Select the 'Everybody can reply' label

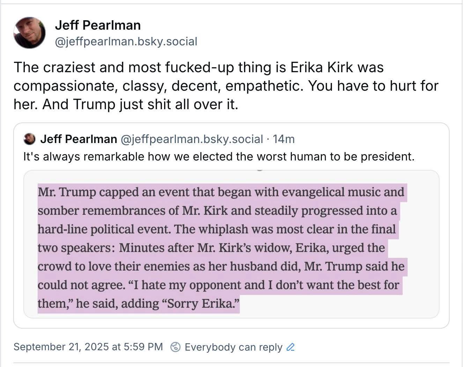coord(233,347)
